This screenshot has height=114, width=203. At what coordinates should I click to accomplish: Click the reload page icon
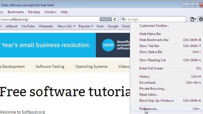tap(115, 19)
